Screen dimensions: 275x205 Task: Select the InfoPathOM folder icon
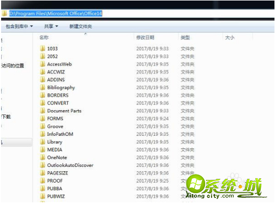[x=43, y=134]
